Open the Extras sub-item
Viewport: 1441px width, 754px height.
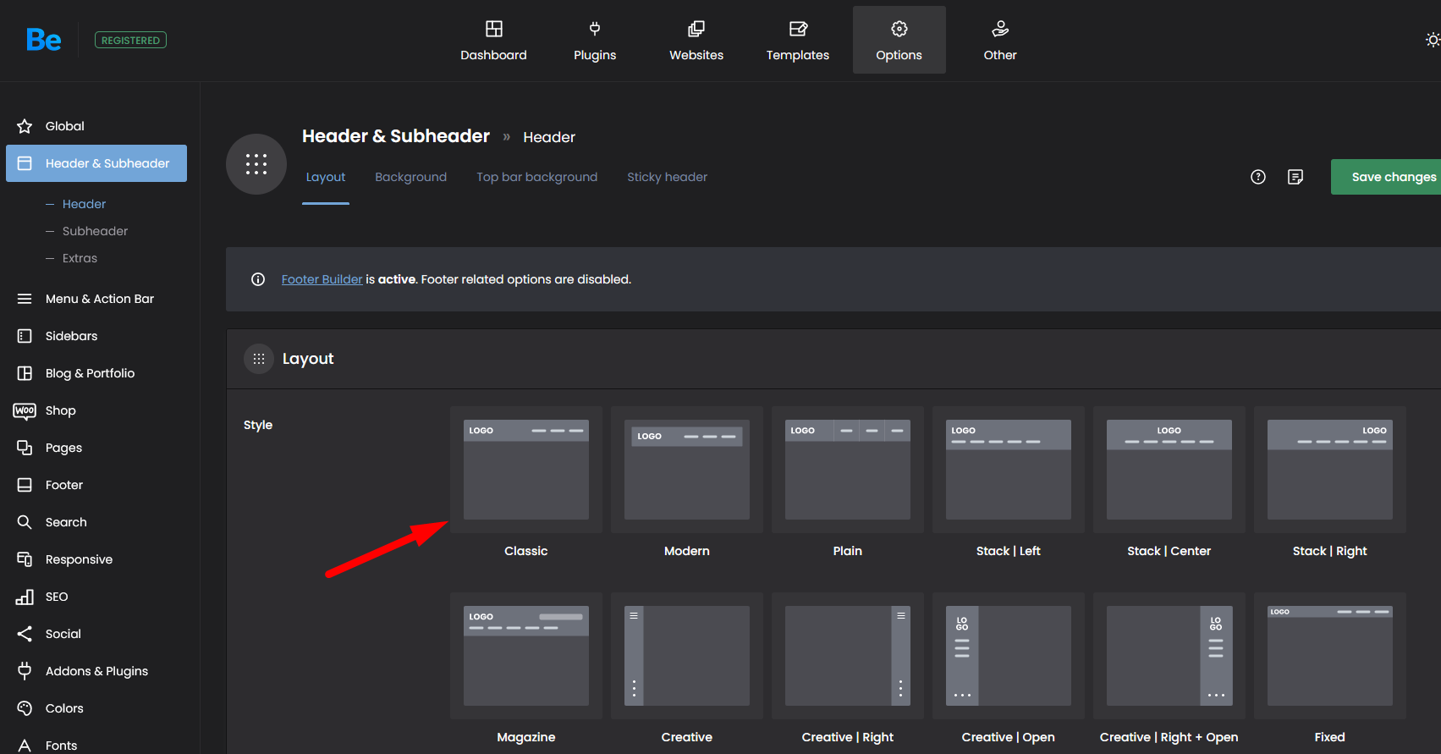click(x=80, y=258)
